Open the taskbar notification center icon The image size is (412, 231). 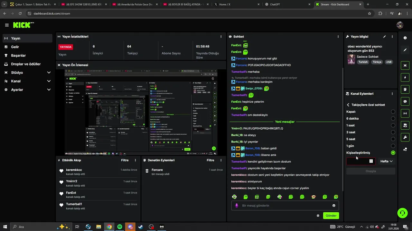click(406, 227)
